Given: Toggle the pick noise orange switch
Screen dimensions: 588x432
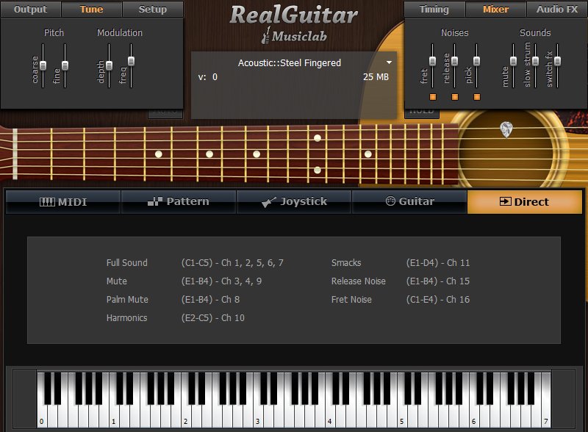Looking at the screenshot, I should [x=477, y=97].
